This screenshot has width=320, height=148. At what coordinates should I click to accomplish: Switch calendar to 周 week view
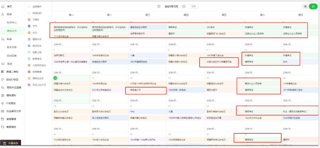(x=305, y=6)
